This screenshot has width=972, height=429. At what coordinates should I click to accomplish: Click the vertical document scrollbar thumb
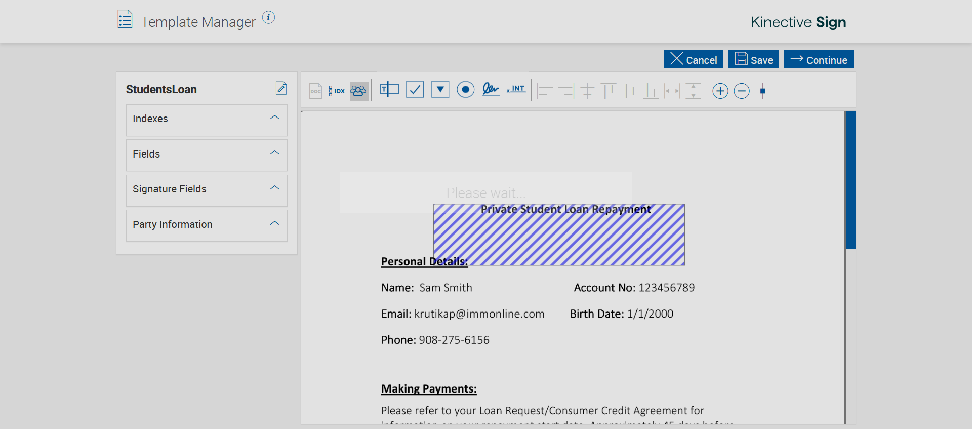coord(850,180)
